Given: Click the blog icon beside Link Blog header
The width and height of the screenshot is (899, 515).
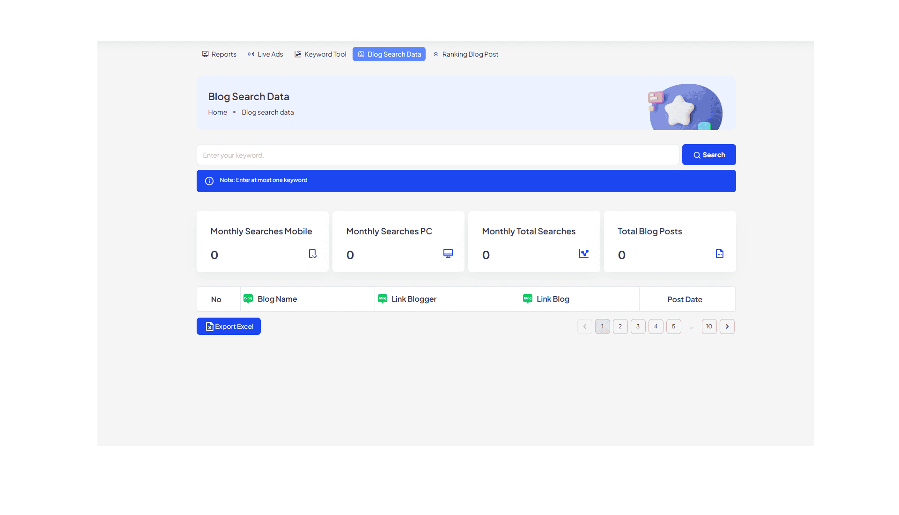Looking at the screenshot, I should click(528, 299).
